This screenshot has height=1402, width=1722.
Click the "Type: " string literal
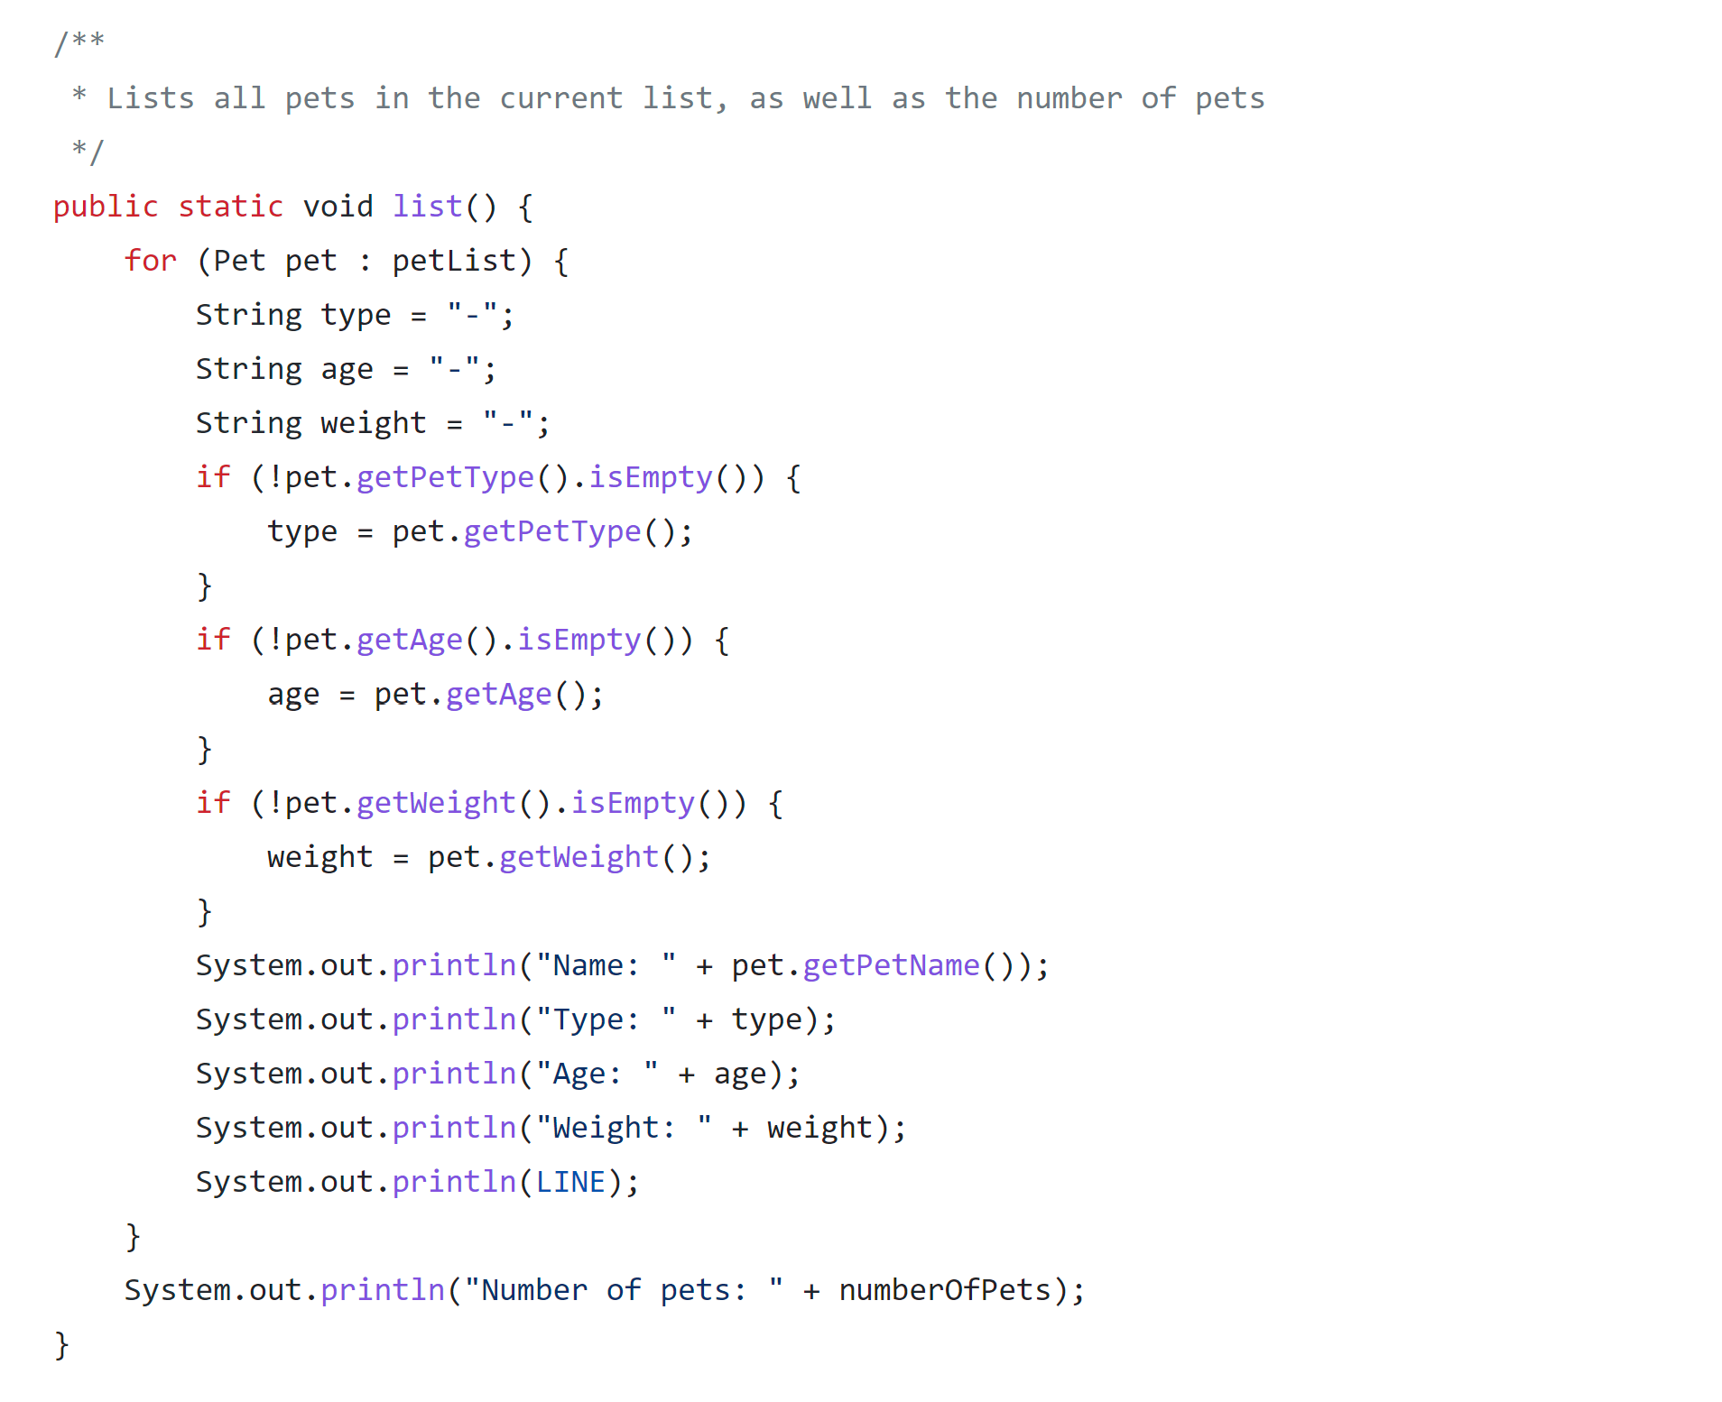[606, 1019]
